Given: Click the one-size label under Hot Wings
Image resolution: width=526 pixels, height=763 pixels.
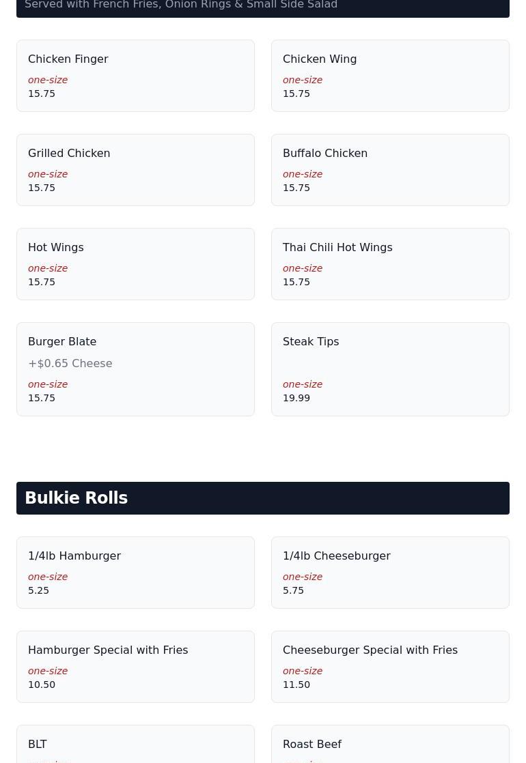Looking at the screenshot, I should [x=48, y=268].
